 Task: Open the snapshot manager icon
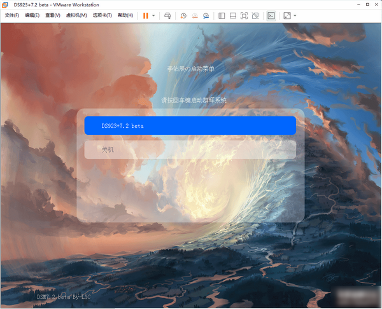coord(206,16)
